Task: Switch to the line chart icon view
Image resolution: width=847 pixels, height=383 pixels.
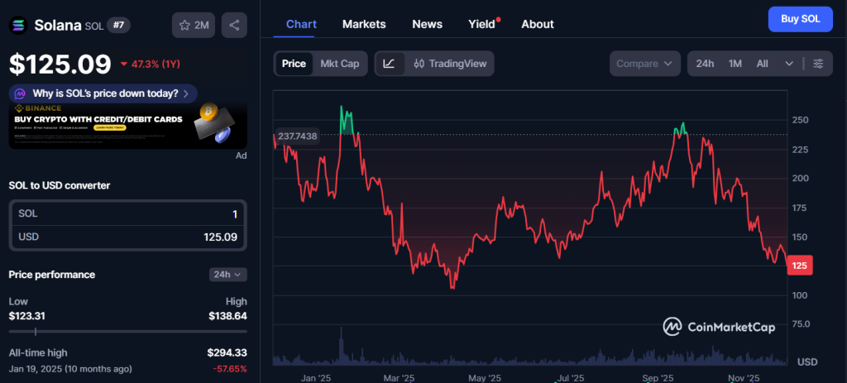Action: coord(390,63)
